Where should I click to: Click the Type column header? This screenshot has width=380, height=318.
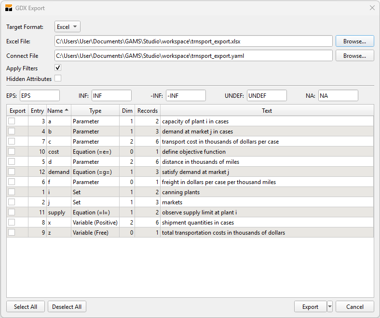[x=95, y=111]
